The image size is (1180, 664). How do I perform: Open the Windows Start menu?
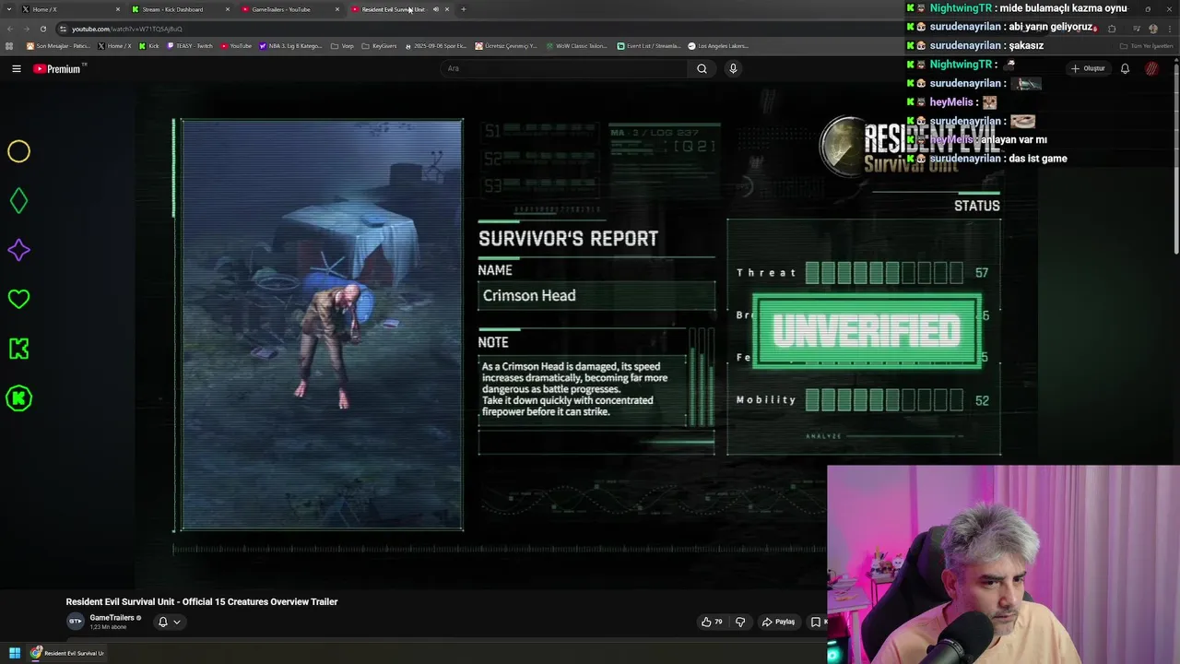point(15,653)
